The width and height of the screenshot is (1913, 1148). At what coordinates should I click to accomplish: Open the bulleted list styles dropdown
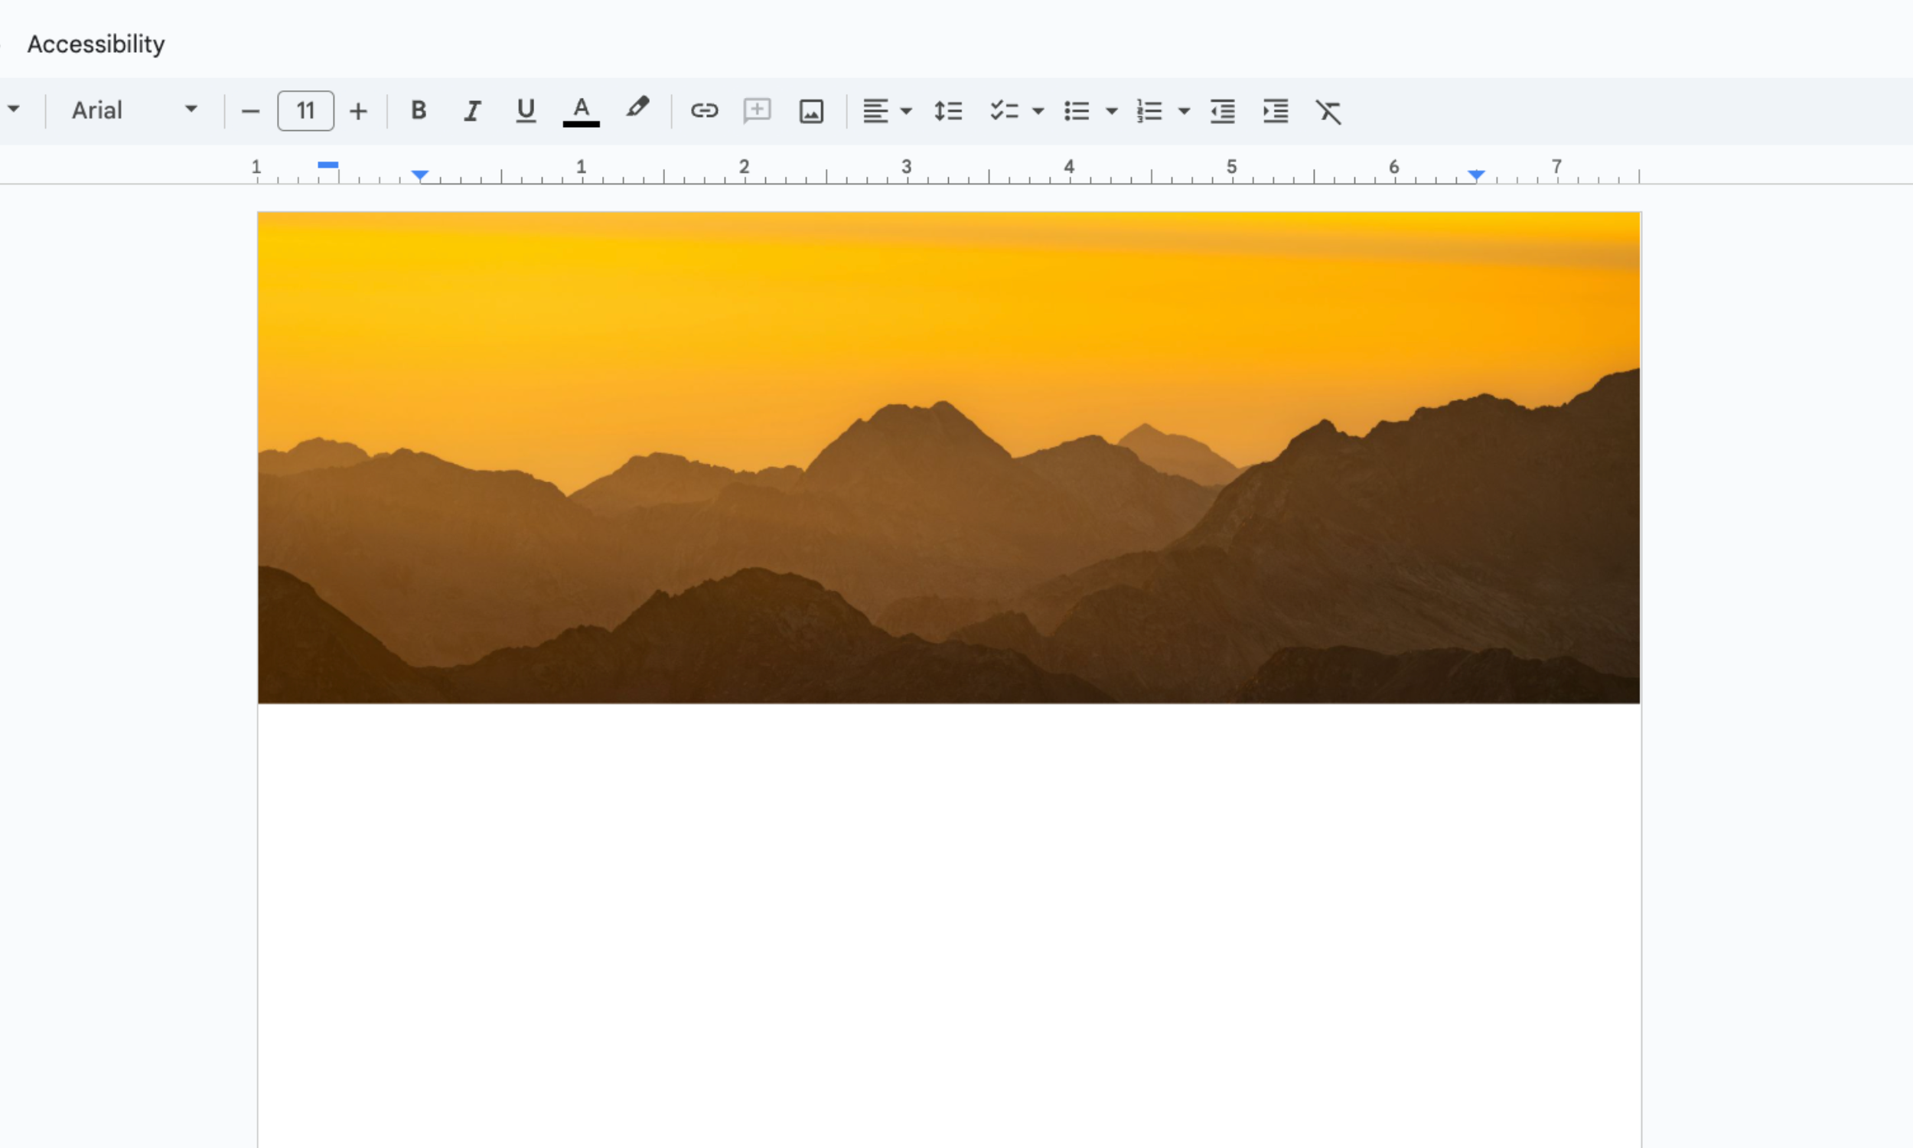1111,111
